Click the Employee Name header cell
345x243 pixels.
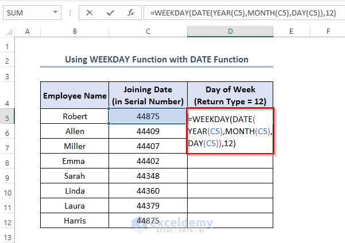[x=74, y=96]
